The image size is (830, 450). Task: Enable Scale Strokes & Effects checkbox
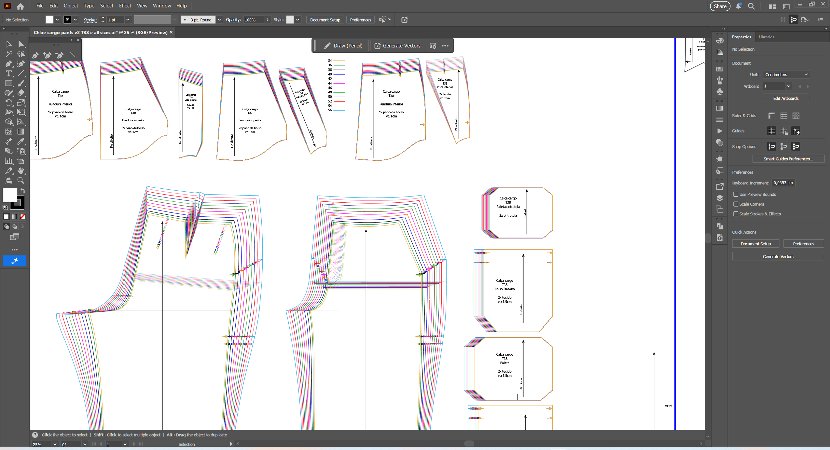pos(736,214)
